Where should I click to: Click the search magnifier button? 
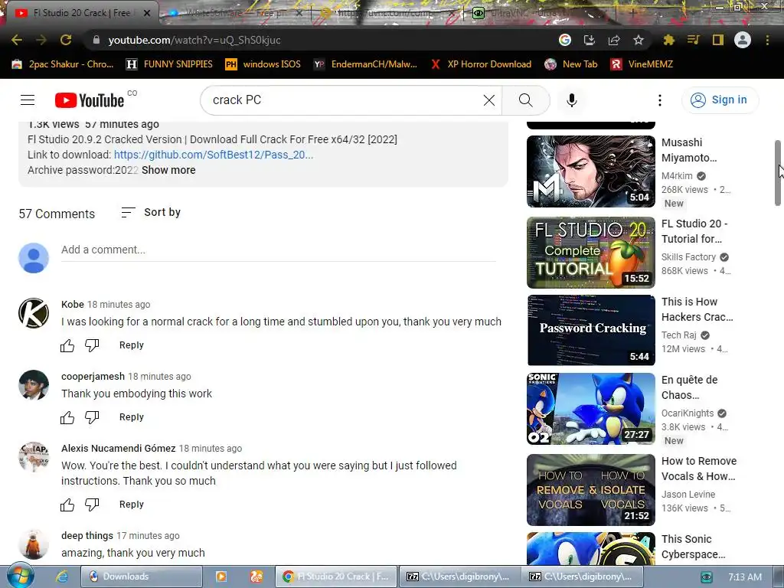tap(525, 100)
